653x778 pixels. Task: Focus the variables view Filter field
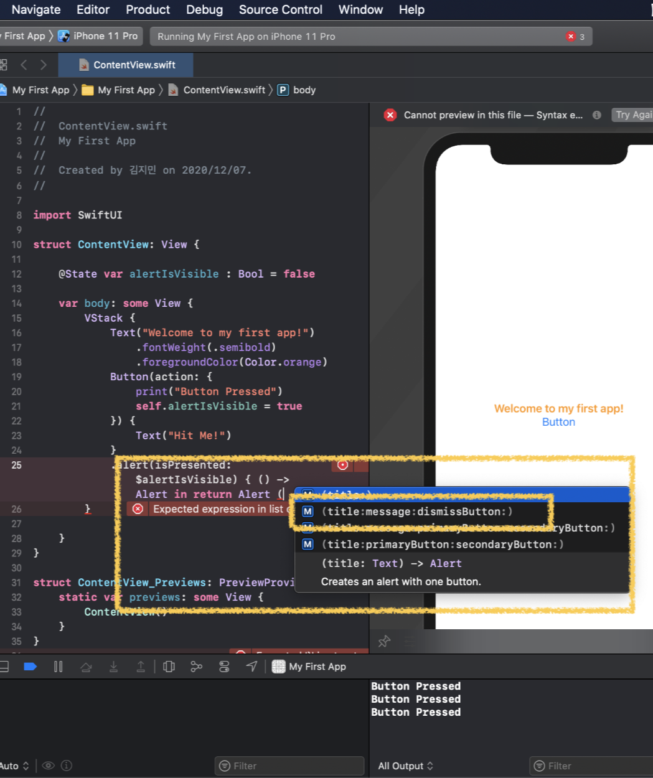[x=289, y=766]
